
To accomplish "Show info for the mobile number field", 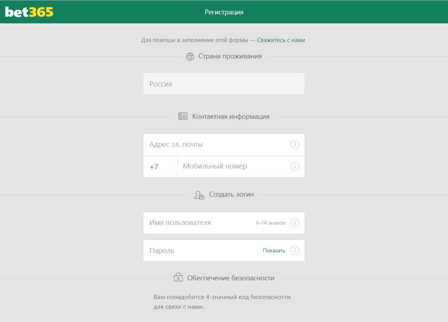I will (x=295, y=166).
